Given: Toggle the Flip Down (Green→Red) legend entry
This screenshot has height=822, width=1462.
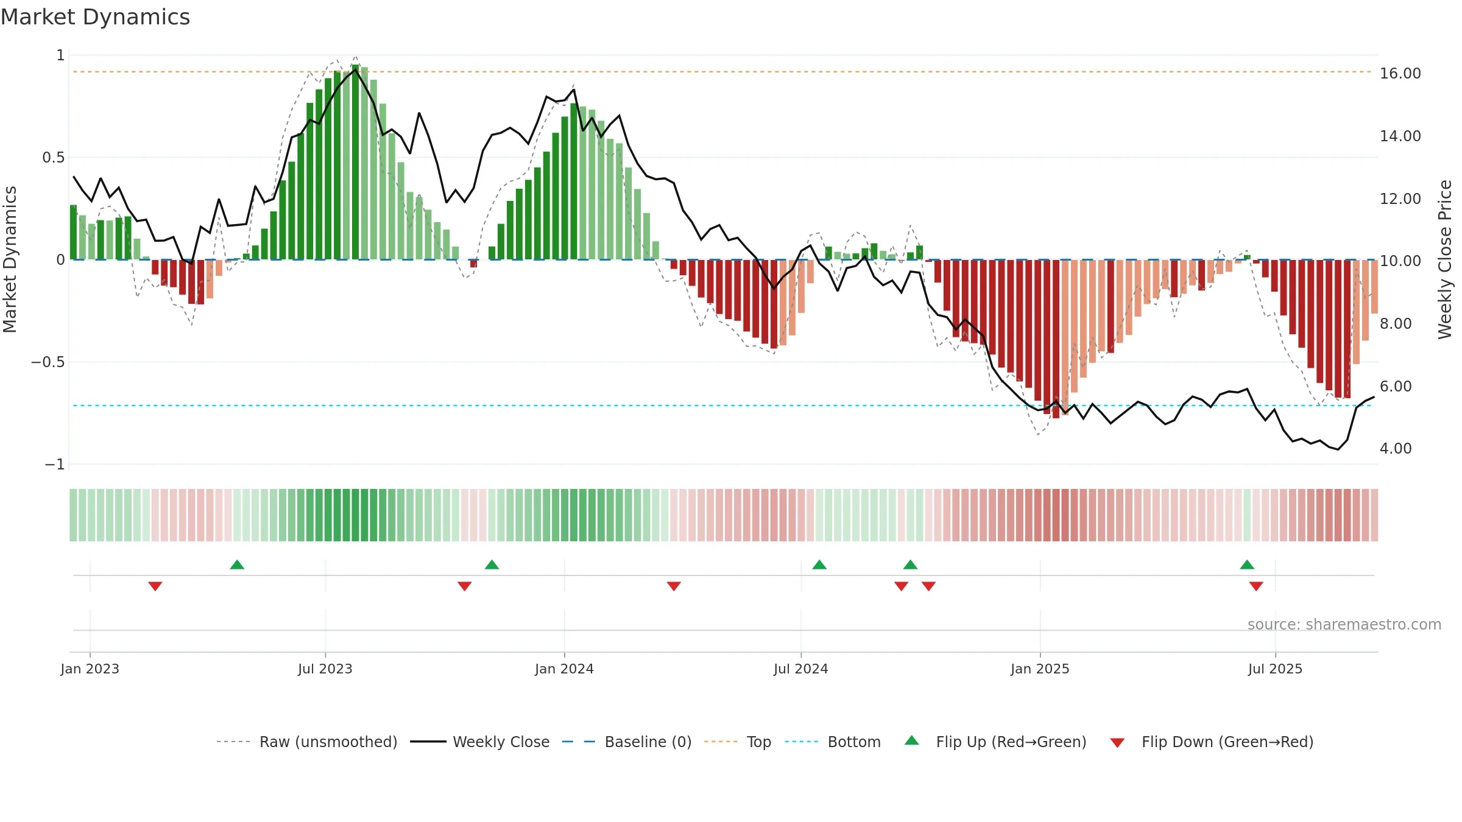Looking at the screenshot, I should pos(1212,742).
